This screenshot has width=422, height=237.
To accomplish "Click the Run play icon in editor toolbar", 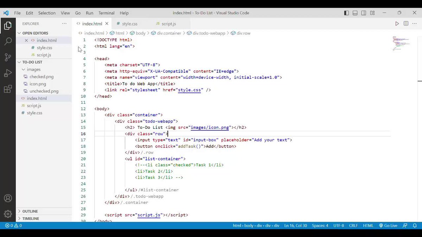I will point(397,24).
